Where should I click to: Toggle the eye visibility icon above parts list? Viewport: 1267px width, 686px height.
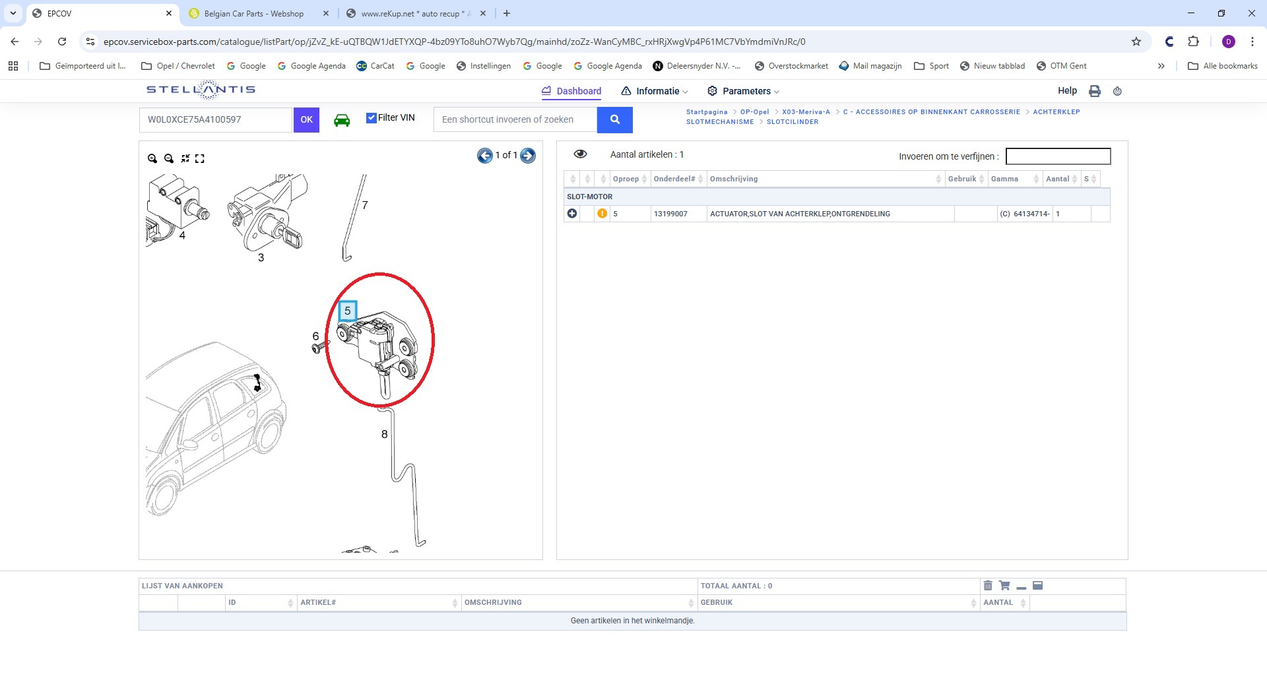pos(580,154)
